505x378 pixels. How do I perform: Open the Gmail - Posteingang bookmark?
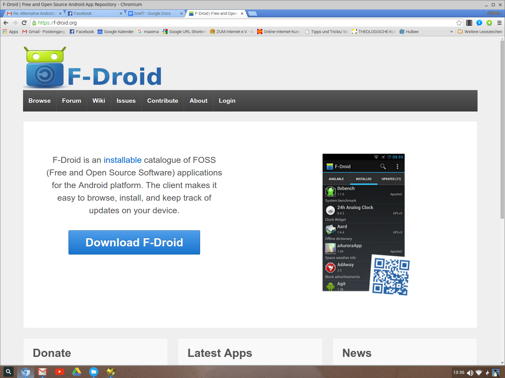tap(44, 31)
